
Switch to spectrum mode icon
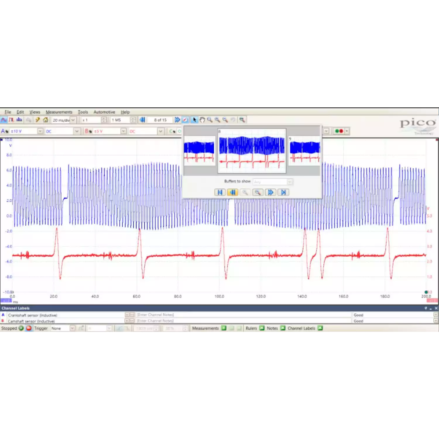[x=19, y=120]
